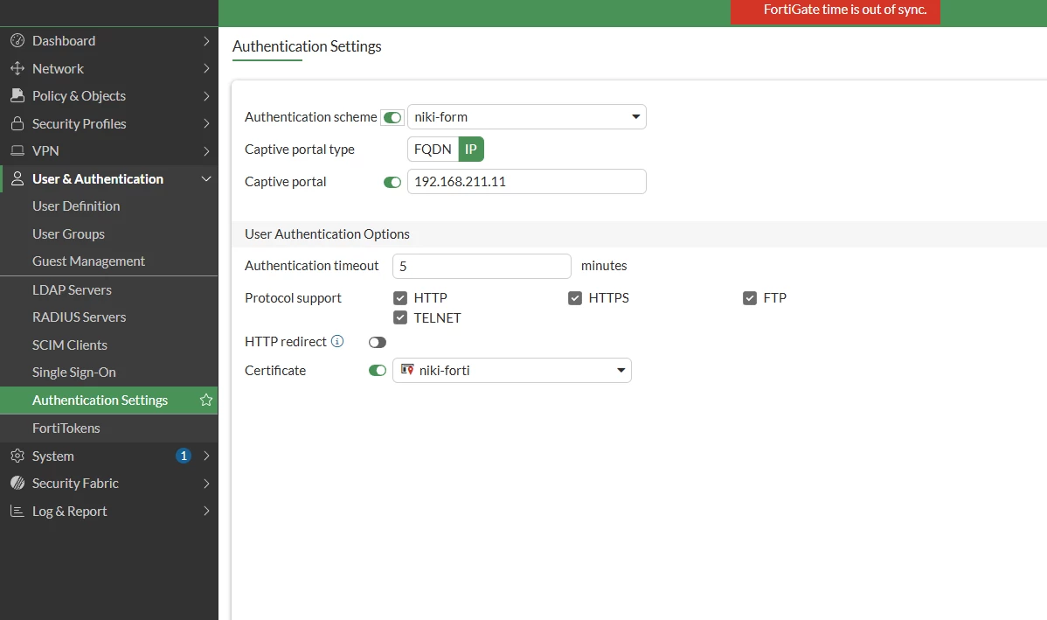1047x620 pixels.
Task: Click the Network arrows icon
Action: pyautogui.click(x=17, y=68)
